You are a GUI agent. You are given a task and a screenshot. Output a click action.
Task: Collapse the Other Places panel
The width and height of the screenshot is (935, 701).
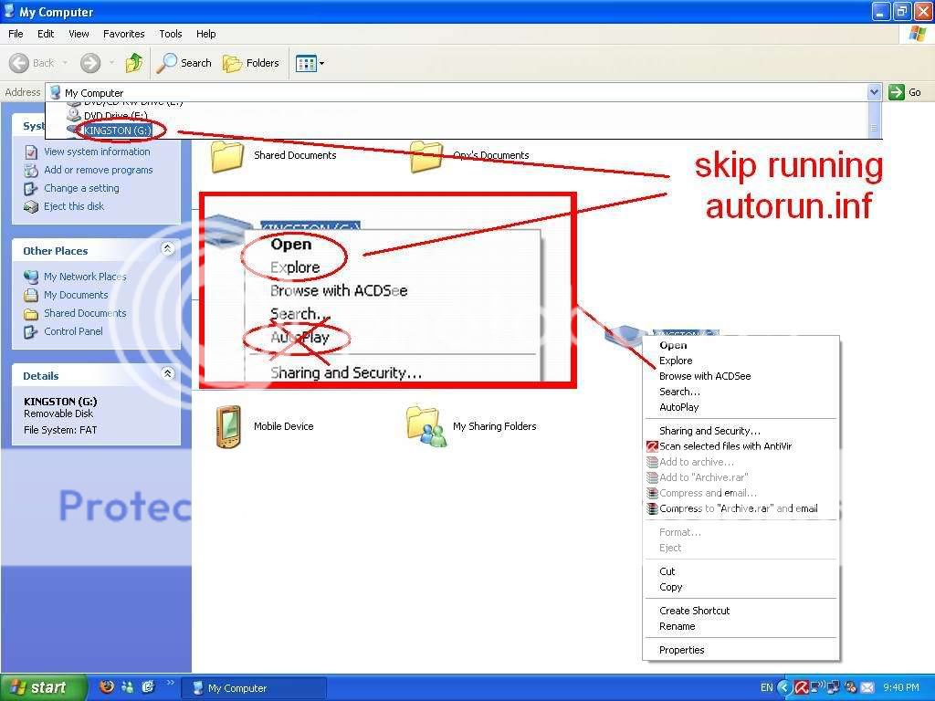click(167, 249)
